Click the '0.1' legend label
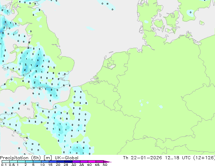 pyautogui.click(x=4, y=165)
